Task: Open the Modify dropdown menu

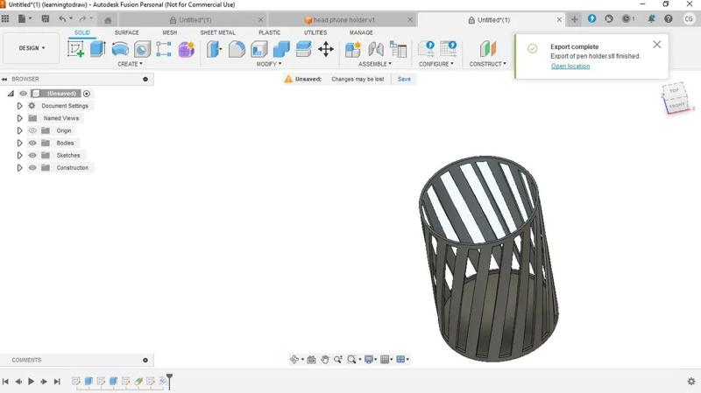Action: pos(269,64)
